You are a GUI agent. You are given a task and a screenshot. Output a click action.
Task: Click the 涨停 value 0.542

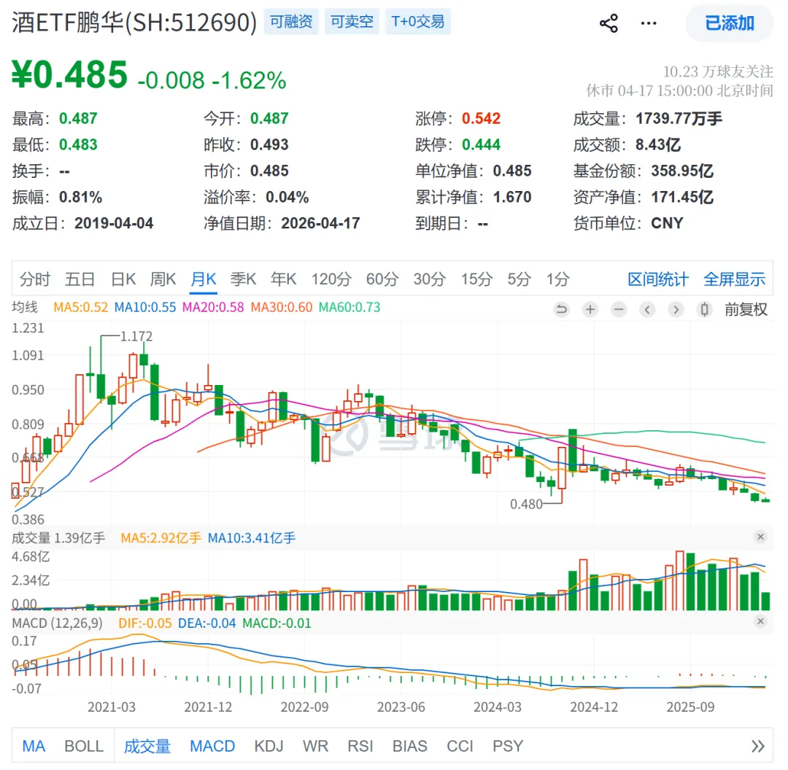pos(481,119)
